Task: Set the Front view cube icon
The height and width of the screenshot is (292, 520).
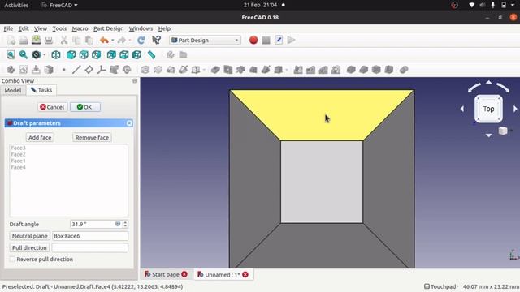Action: pos(71,55)
